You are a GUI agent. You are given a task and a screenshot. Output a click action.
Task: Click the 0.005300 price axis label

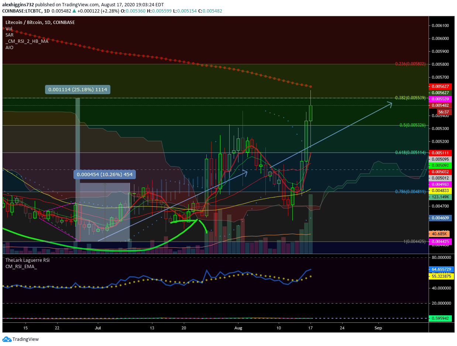pyautogui.click(x=440, y=129)
